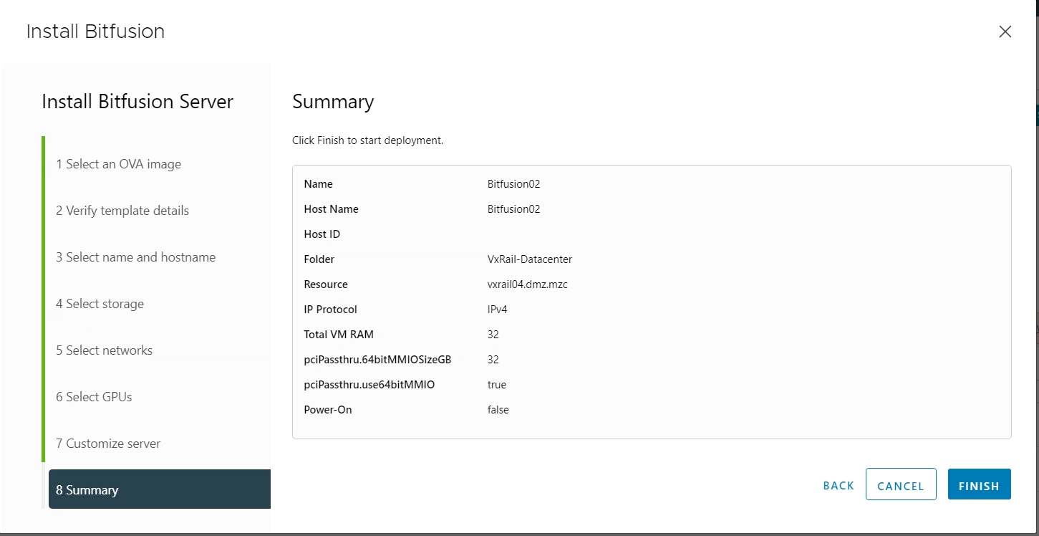Click the 64bitMMIOSizeGB value 32
Viewport: 1039px width, 536px height.
coord(493,360)
